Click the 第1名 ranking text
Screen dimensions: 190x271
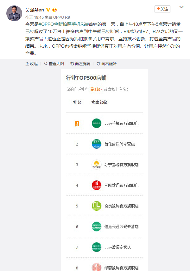(96, 89)
